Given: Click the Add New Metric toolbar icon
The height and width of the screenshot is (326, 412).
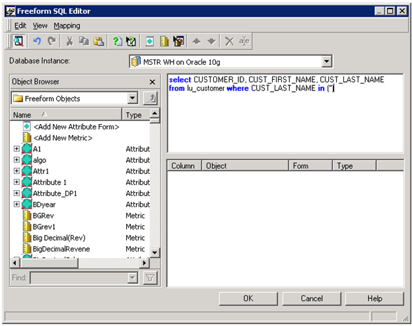Looking at the screenshot, I should (164, 41).
